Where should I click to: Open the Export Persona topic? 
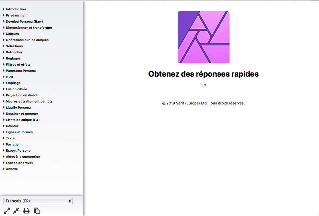(x=18, y=150)
